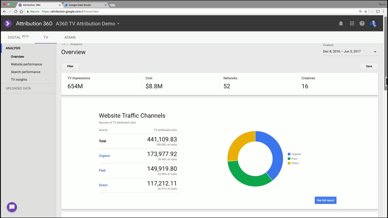
Task: Go back with the browser back arrow
Action: 4,12
